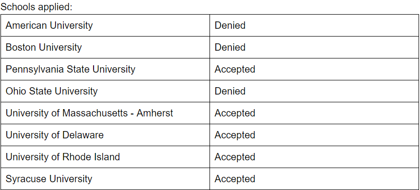Click the Pennsylvania State University cell
Image resolution: width=420 pixels, height=190 pixels.
(105, 69)
